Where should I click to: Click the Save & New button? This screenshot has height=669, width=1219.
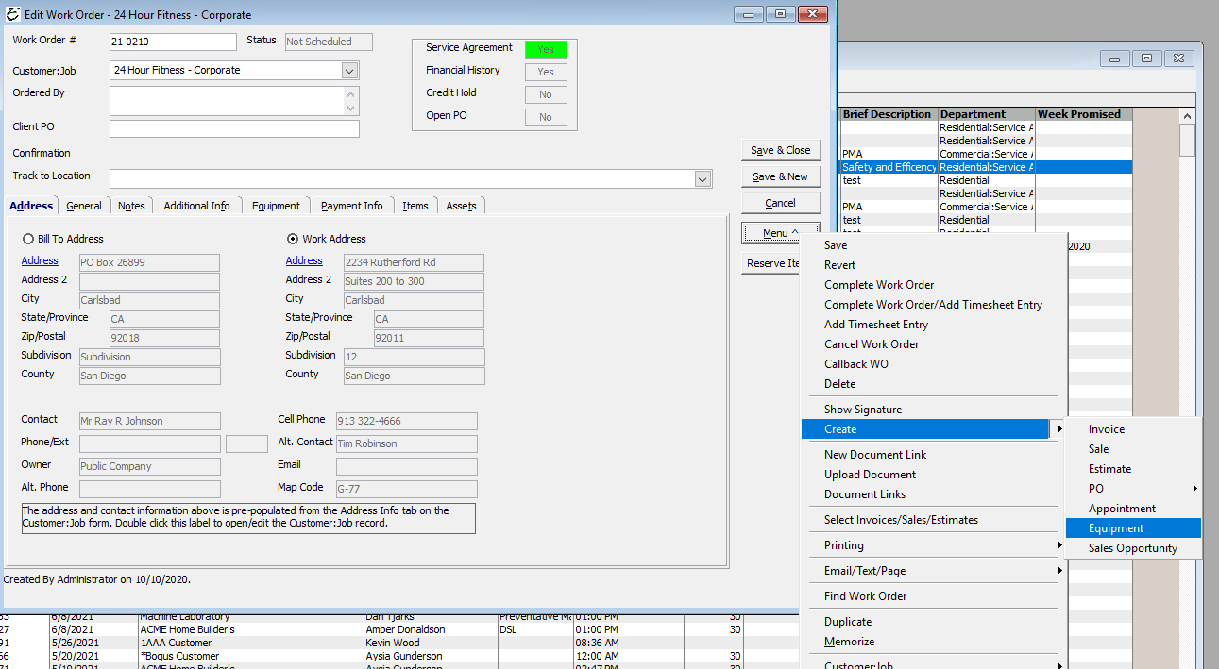click(780, 176)
